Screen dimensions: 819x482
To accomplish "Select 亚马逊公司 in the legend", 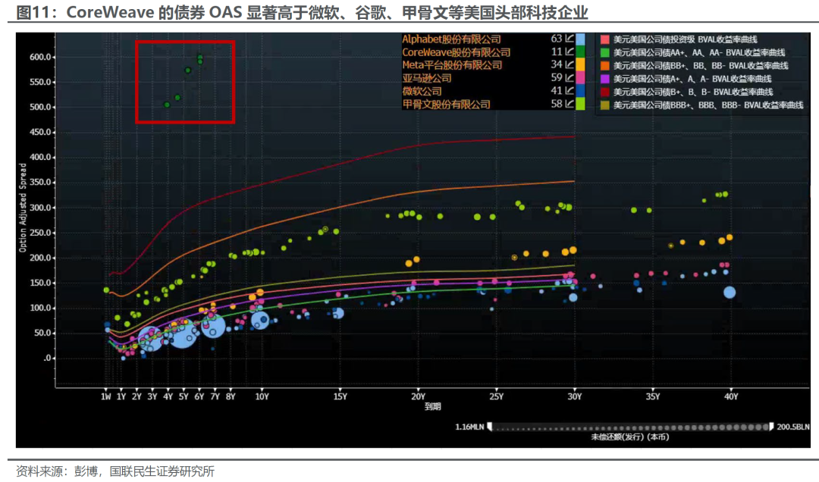I will (427, 78).
